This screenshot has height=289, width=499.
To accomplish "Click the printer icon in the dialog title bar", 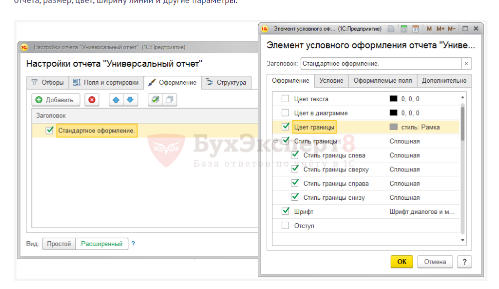I will (x=391, y=29).
